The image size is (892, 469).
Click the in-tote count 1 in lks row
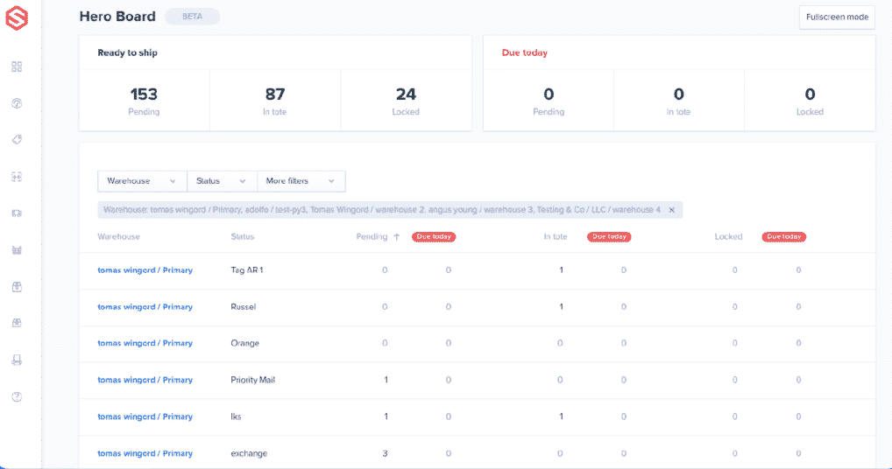(x=561, y=416)
